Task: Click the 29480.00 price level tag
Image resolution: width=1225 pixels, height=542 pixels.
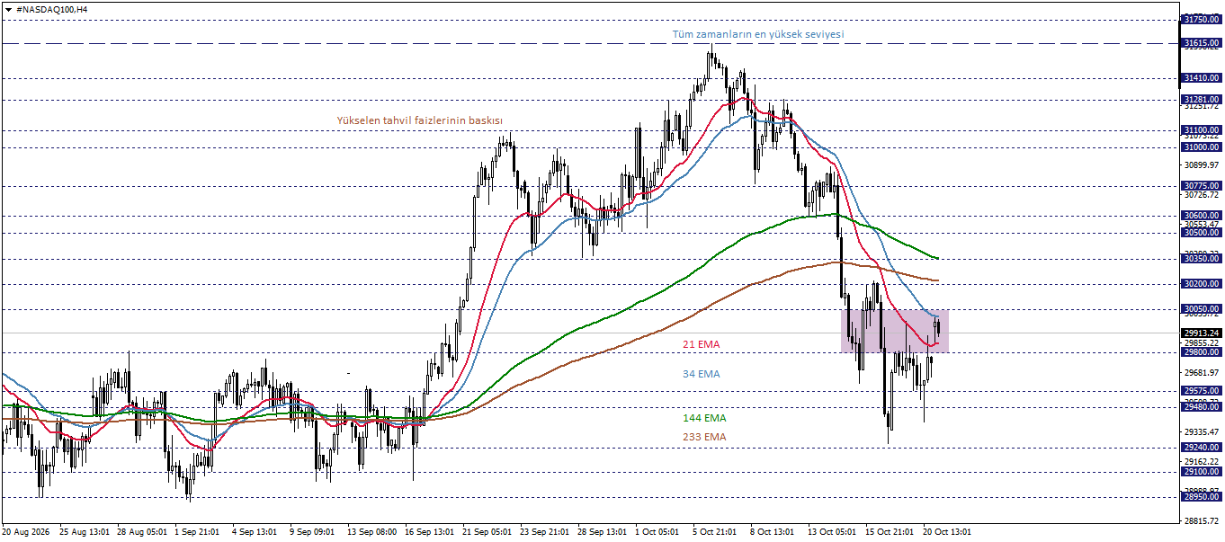Action: pyautogui.click(x=1202, y=406)
